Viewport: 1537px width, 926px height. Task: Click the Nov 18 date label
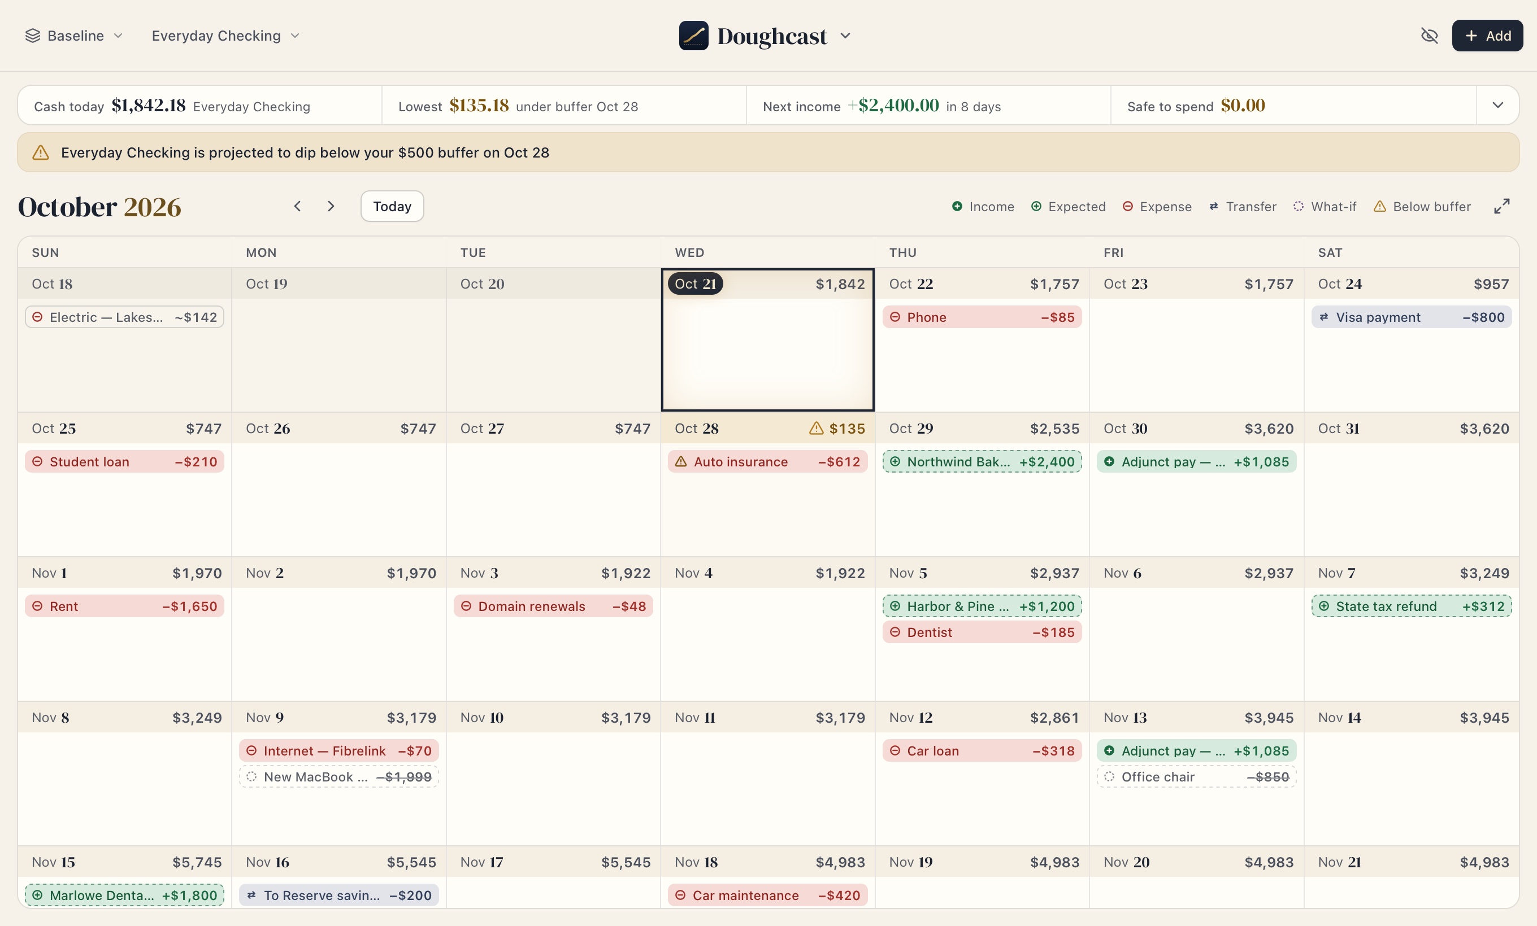click(x=696, y=862)
